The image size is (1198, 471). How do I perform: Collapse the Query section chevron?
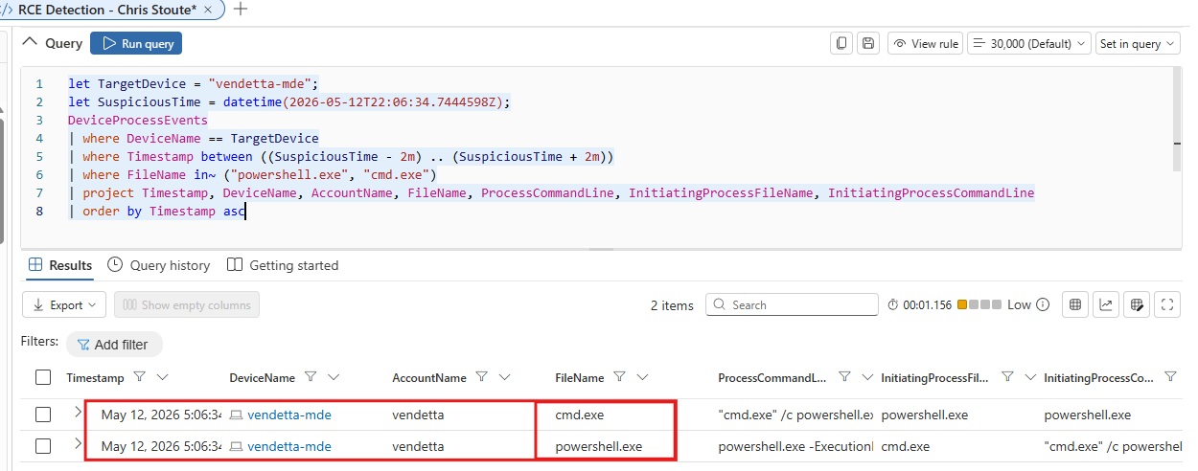[x=31, y=43]
